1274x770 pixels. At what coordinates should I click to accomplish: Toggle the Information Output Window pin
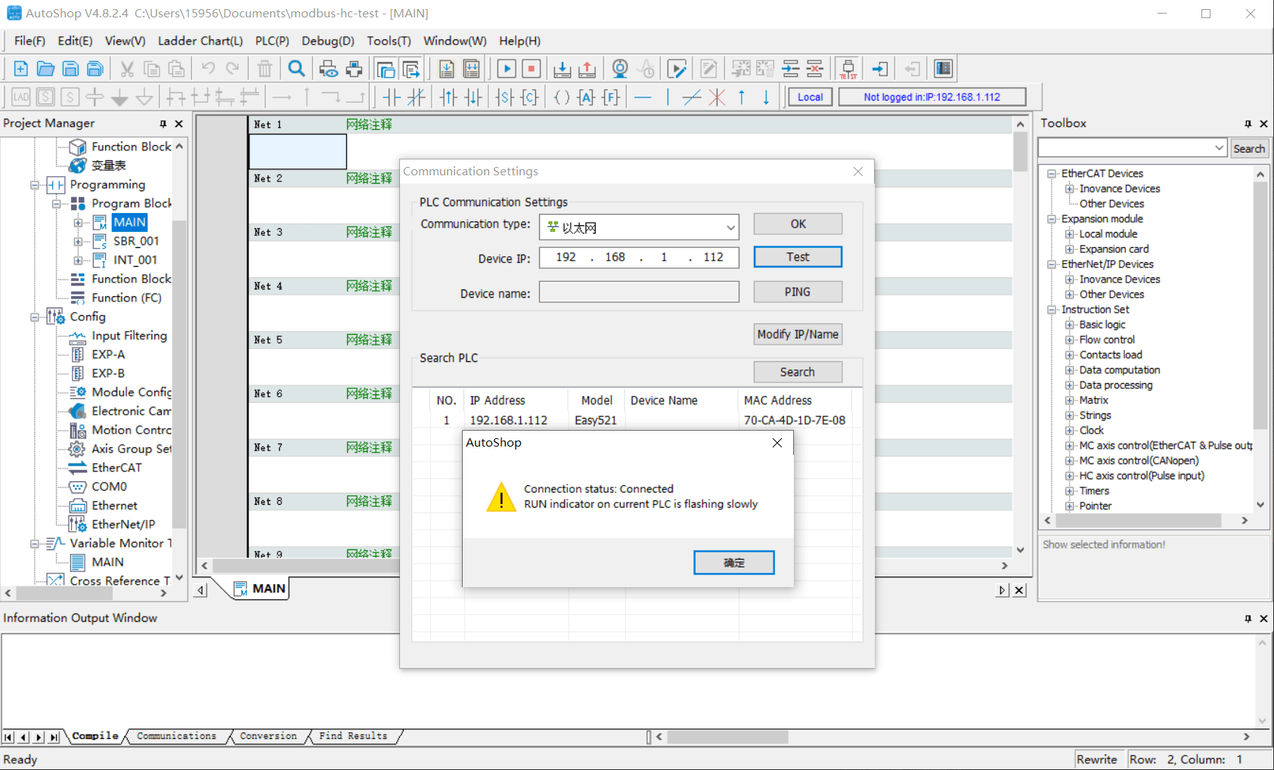[1248, 618]
